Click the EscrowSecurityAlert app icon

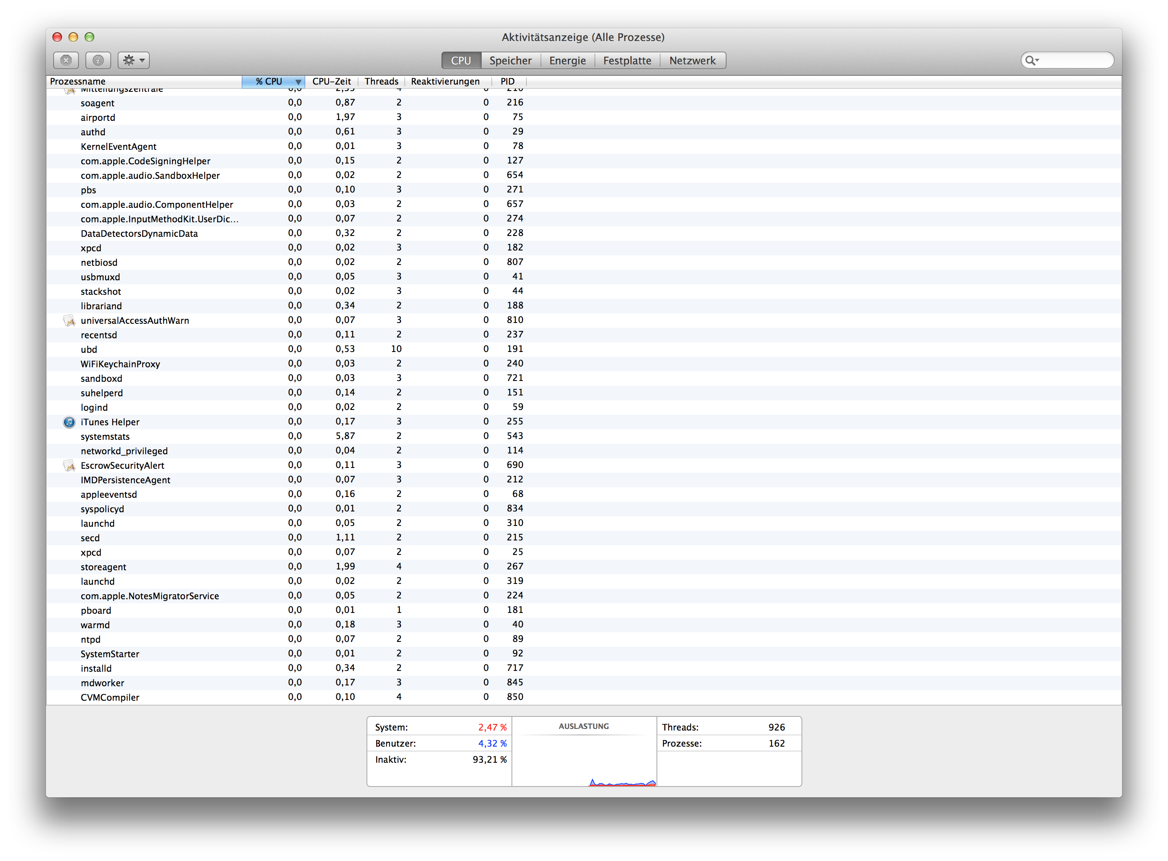pyautogui.click(x=69, y=466)
